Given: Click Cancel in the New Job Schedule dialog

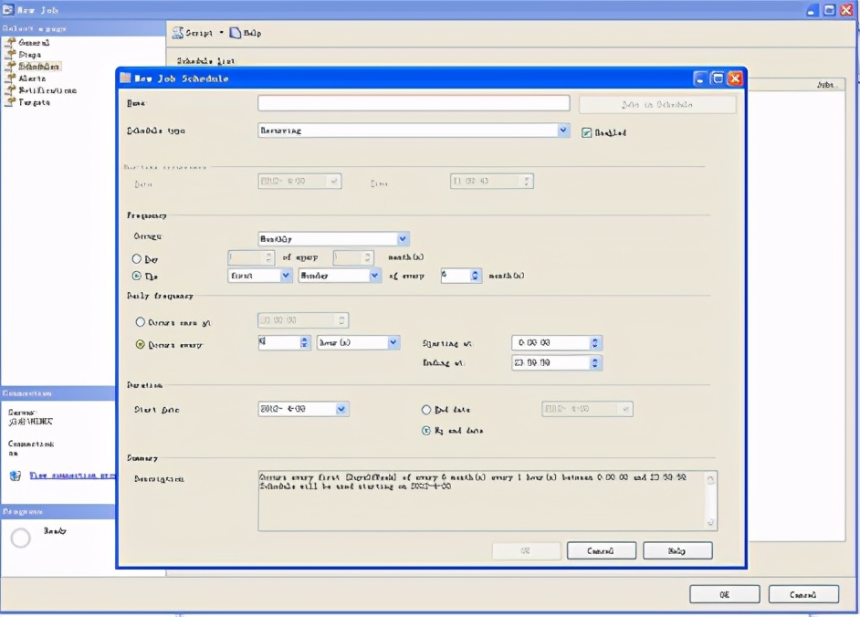Looking at the screenshot, I should tap(601, 551).
